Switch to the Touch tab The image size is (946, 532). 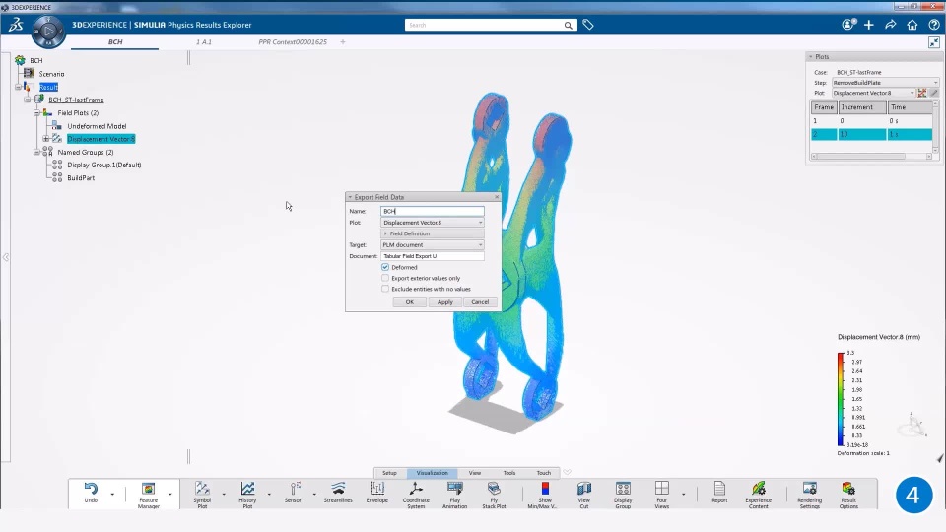coord(544,473)
